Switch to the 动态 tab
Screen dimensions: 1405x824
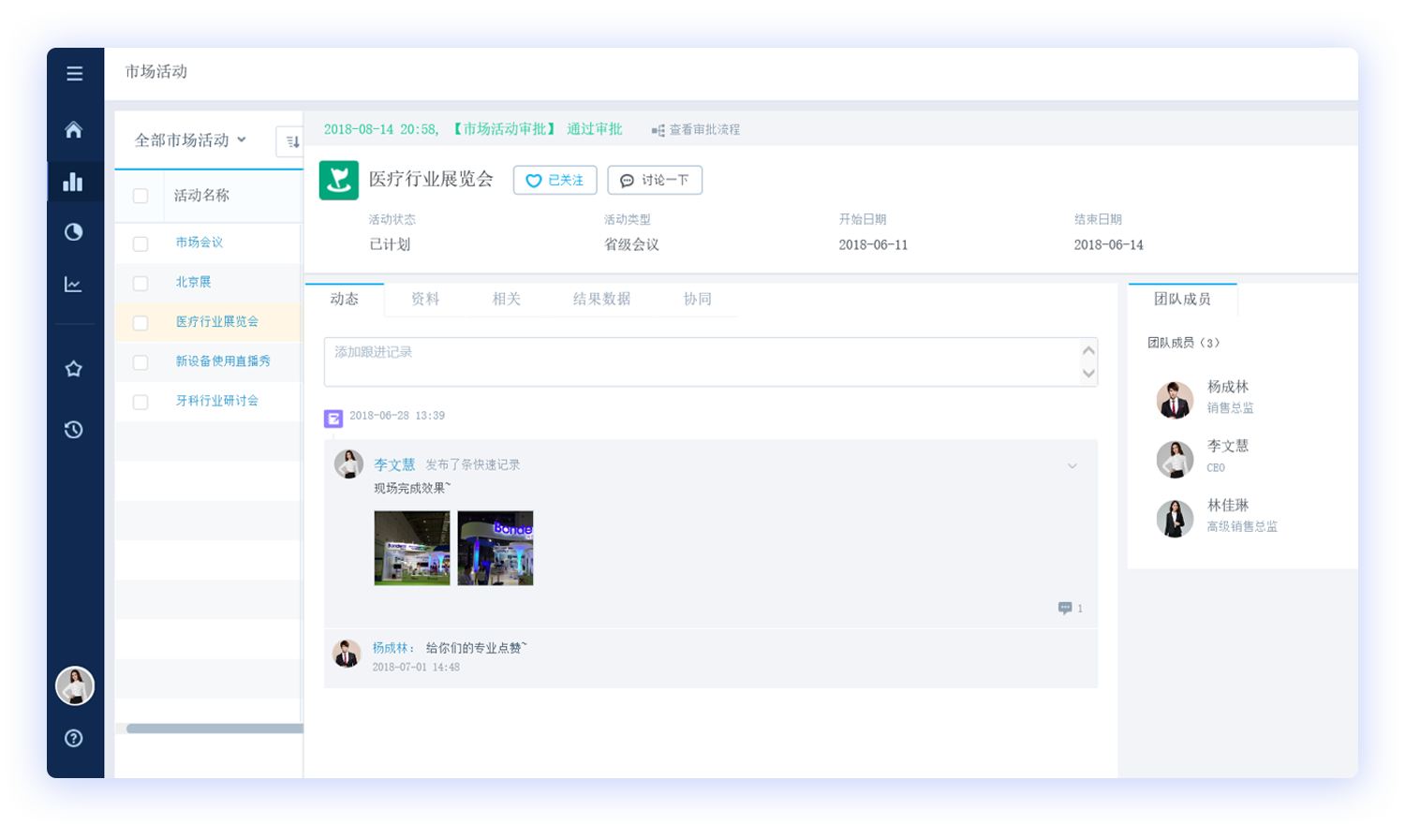(344, 299)
